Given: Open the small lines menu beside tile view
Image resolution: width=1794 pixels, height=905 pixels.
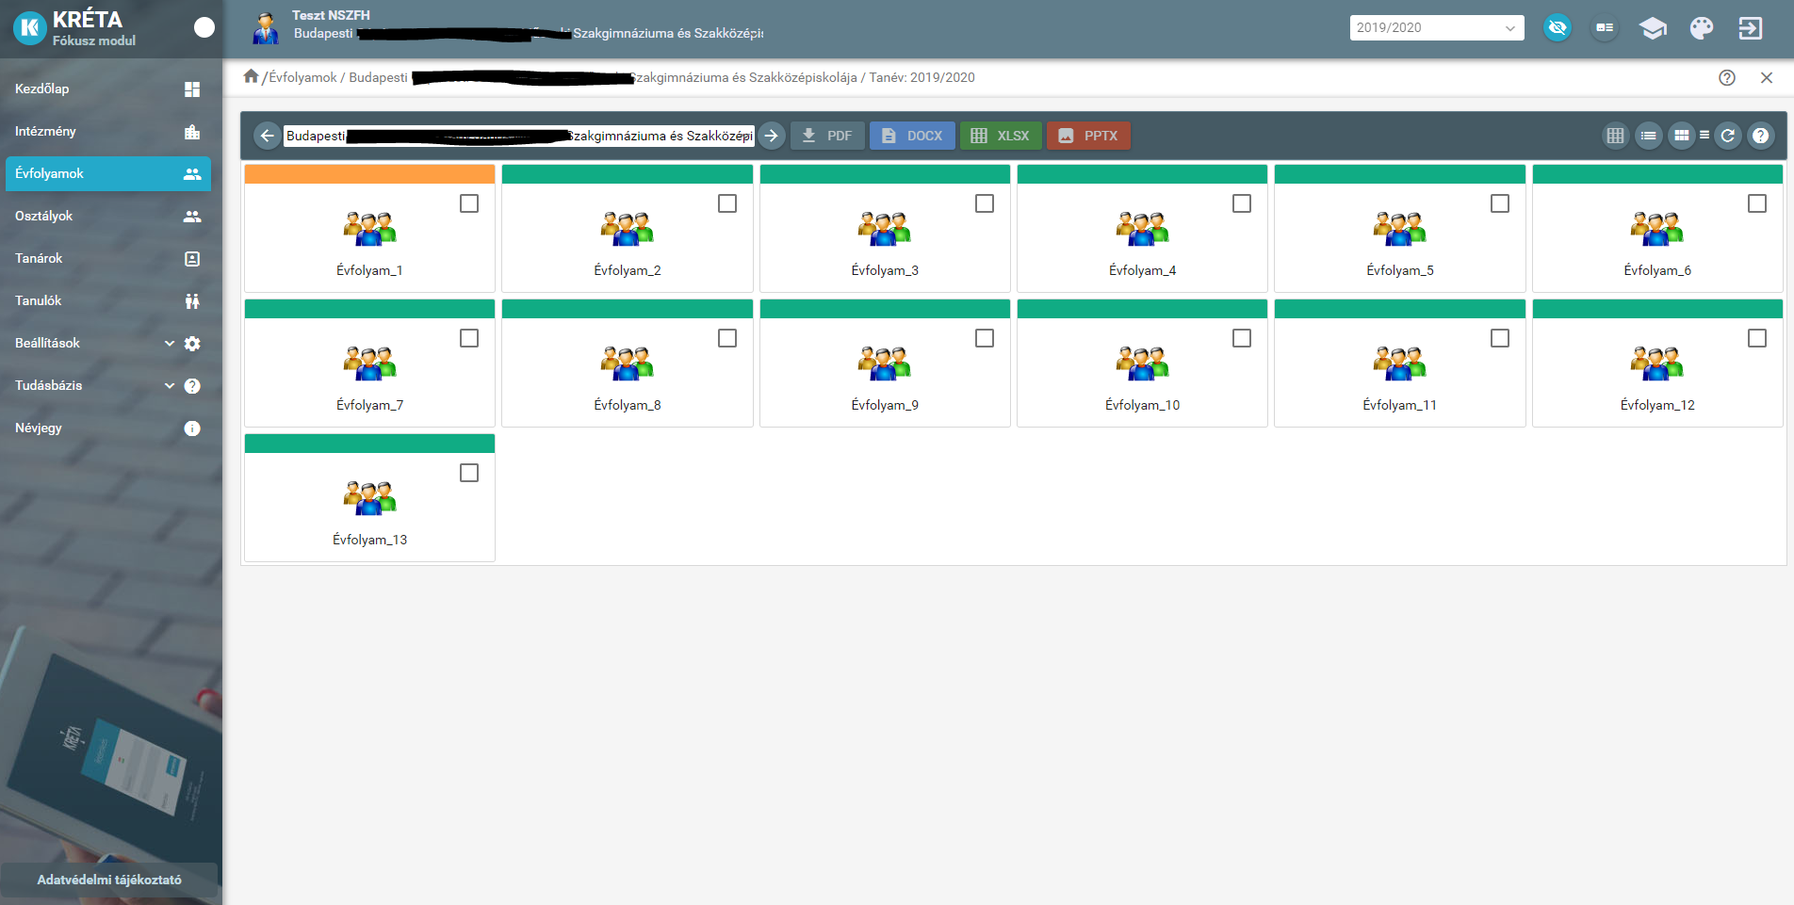Looking at the screenshot, I should pos(1704,136).
